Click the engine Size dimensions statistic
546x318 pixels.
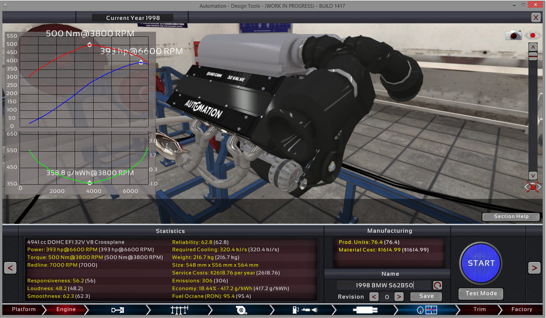[215, 265]
